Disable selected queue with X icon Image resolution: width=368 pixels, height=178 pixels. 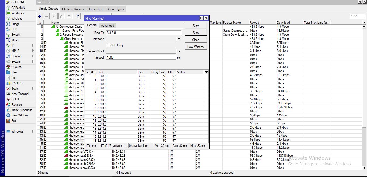point(61,16)
